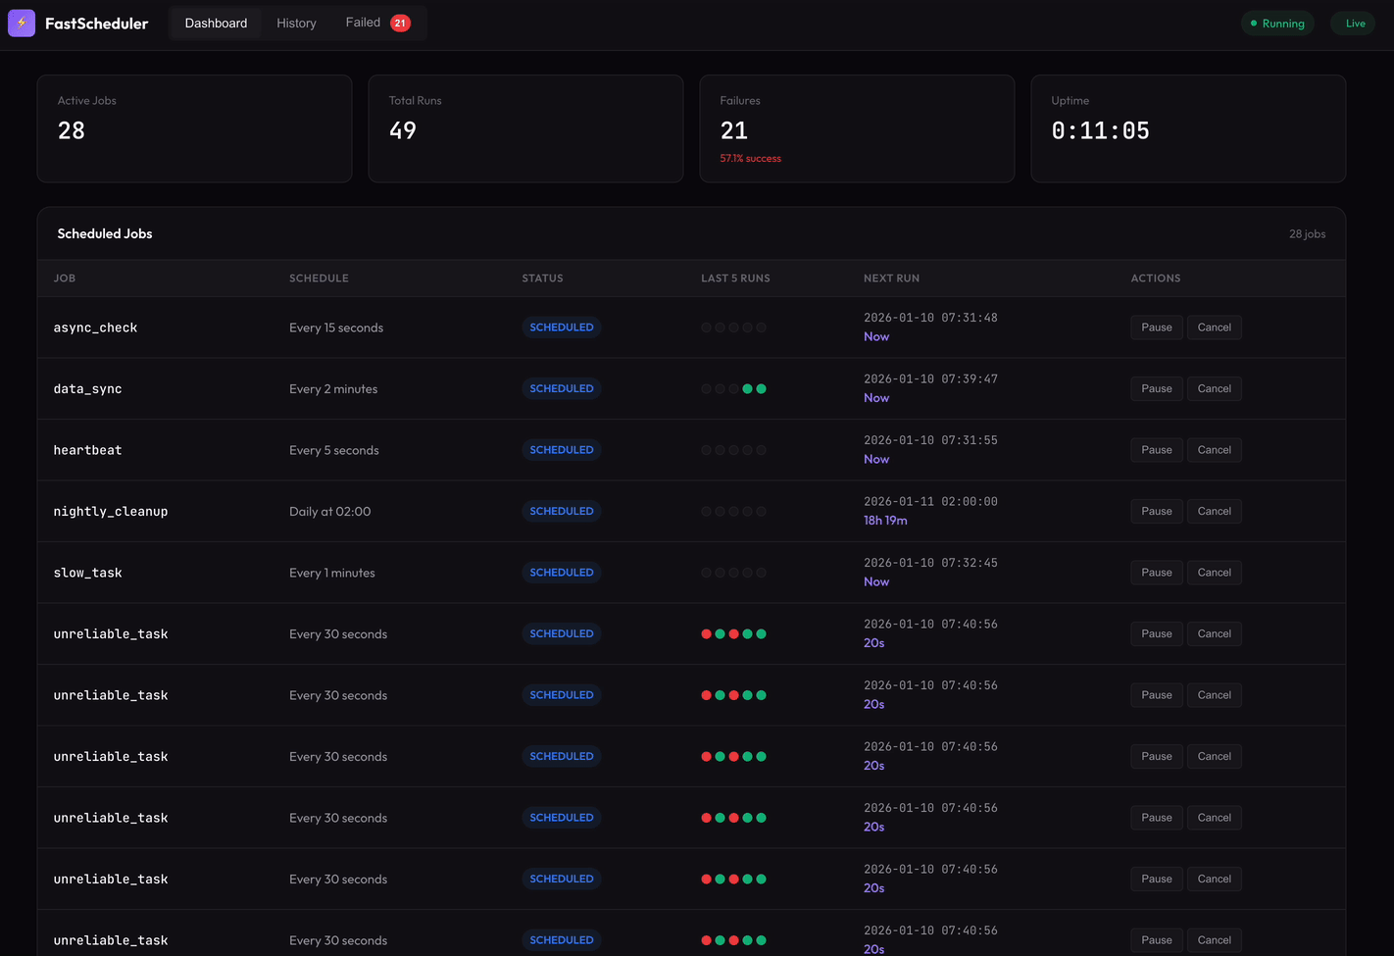Click the 2026-01-10 07:32:45 next run time

pyautogui.click(x=930, y=563)
